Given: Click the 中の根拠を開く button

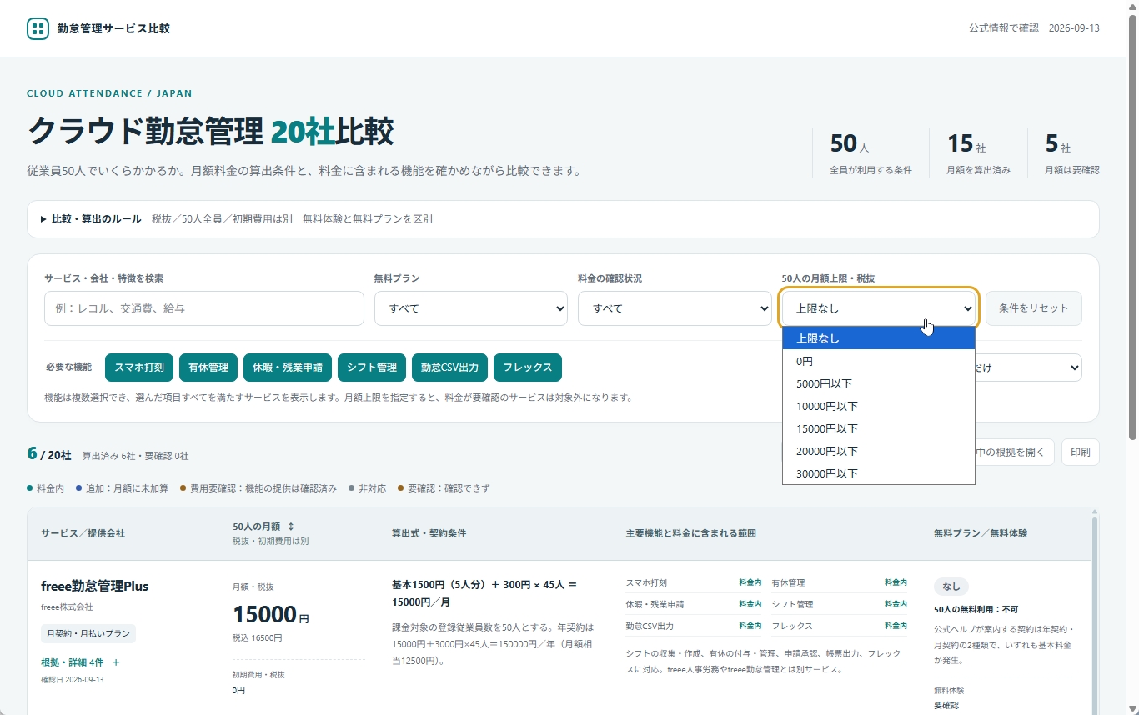Looking at the screenshot, I should tap(1015, 452).
